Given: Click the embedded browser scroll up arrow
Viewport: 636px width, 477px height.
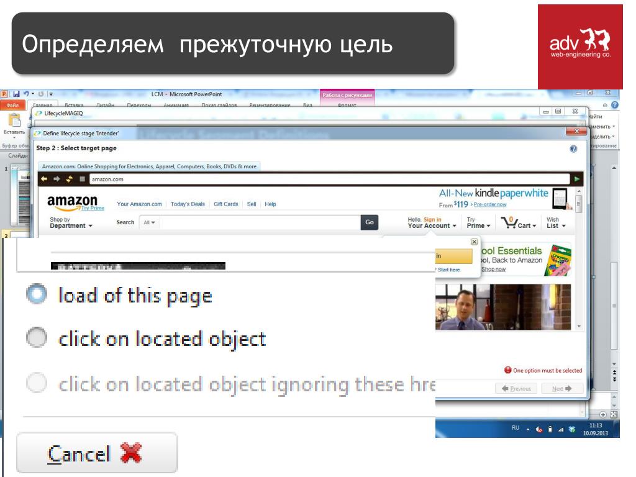Looking at the screenshot, I should [x=579, y=191].
